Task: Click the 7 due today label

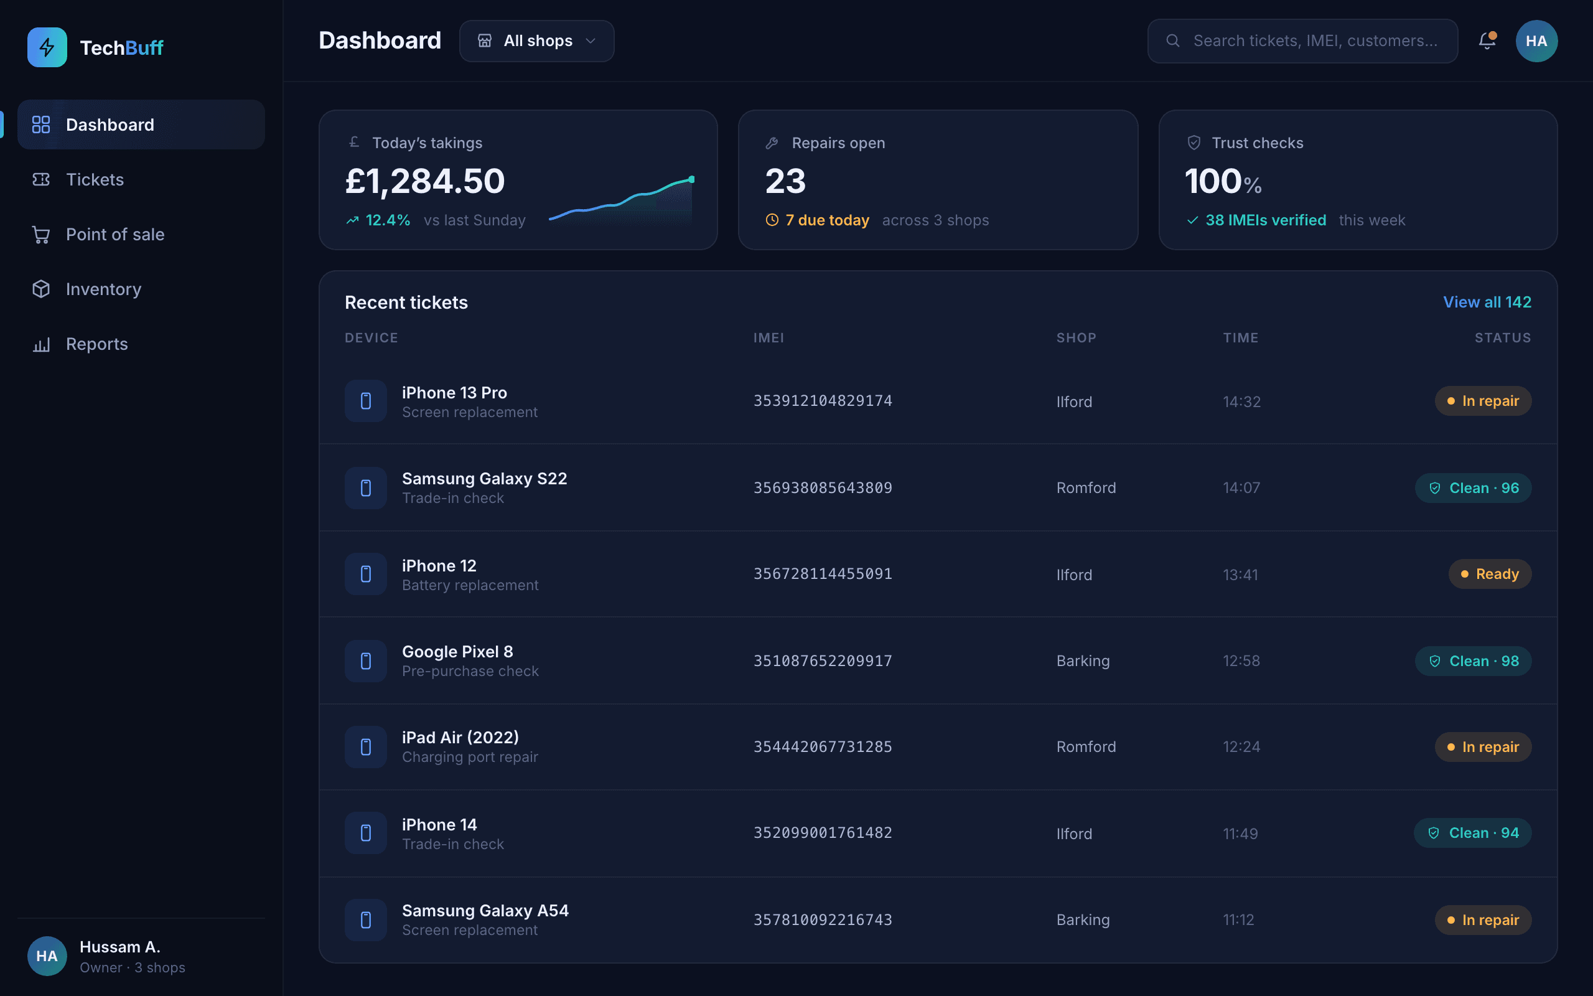Action: coord(827,220)
